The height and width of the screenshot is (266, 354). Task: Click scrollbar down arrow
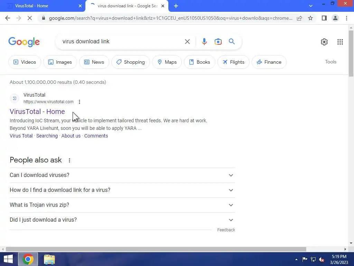click(x=351, y=243)
